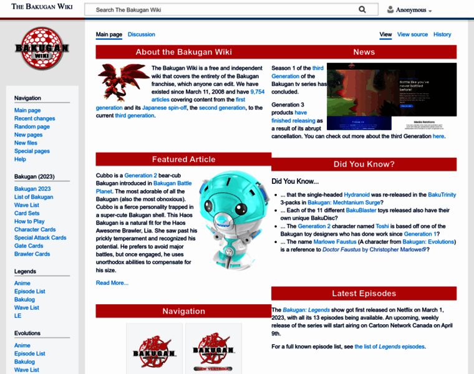Open Generation 2 link in Featured Article
The height and width of the screenshot is (374, 474).
[140, 176]
